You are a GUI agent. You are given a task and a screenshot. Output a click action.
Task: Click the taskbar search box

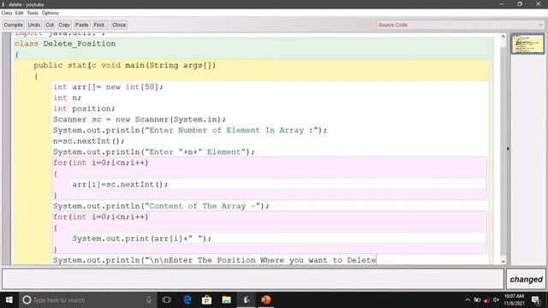tap(87, 300)
